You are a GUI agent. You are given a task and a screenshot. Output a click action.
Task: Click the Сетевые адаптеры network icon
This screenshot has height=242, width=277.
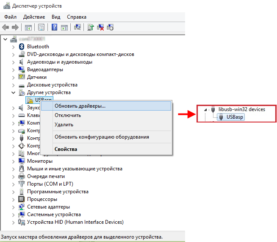[x=22, y=207]
